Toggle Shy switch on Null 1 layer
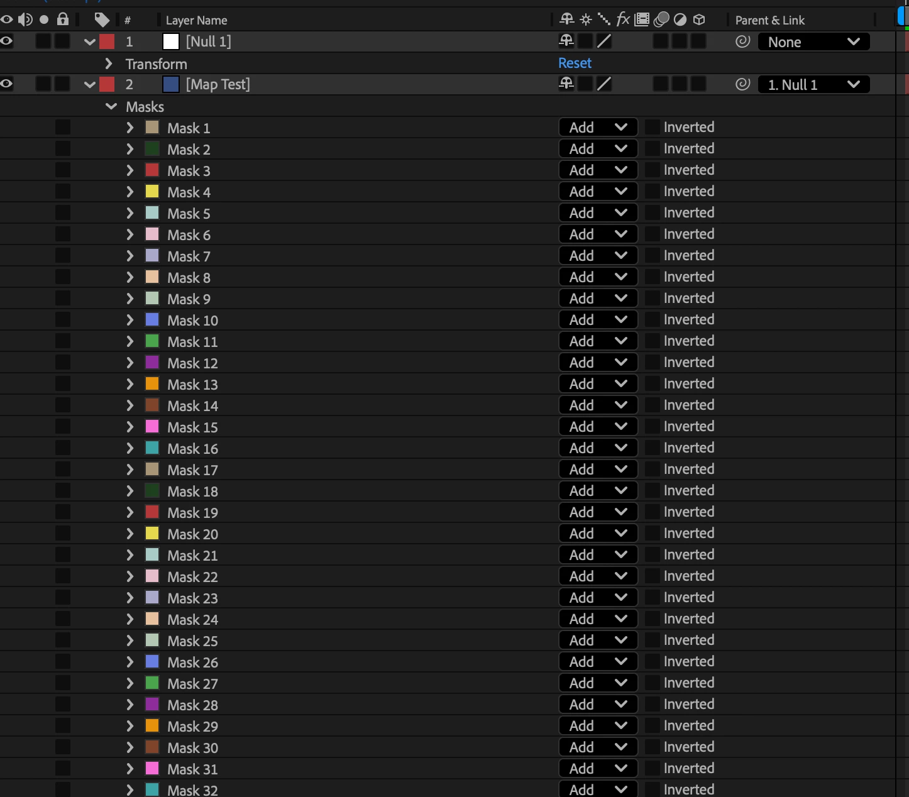Image resolution: width=909 pixels, height=797 pixels. 566,41
